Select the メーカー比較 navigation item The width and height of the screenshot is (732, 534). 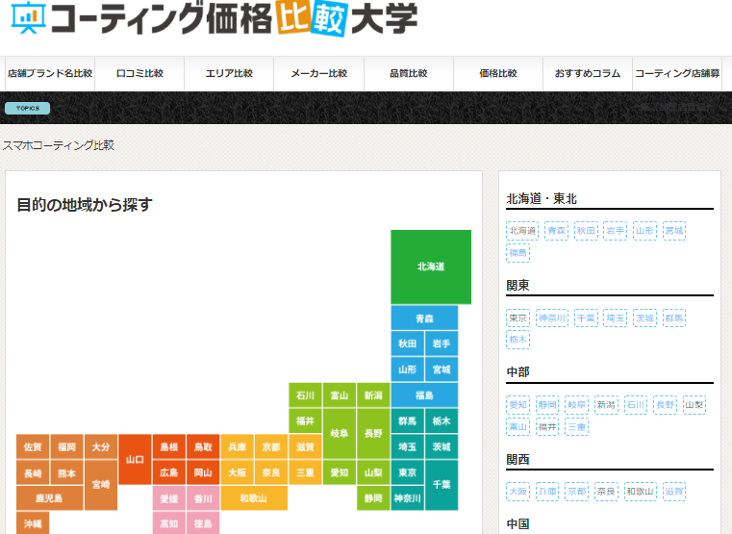tap(318, 73)
